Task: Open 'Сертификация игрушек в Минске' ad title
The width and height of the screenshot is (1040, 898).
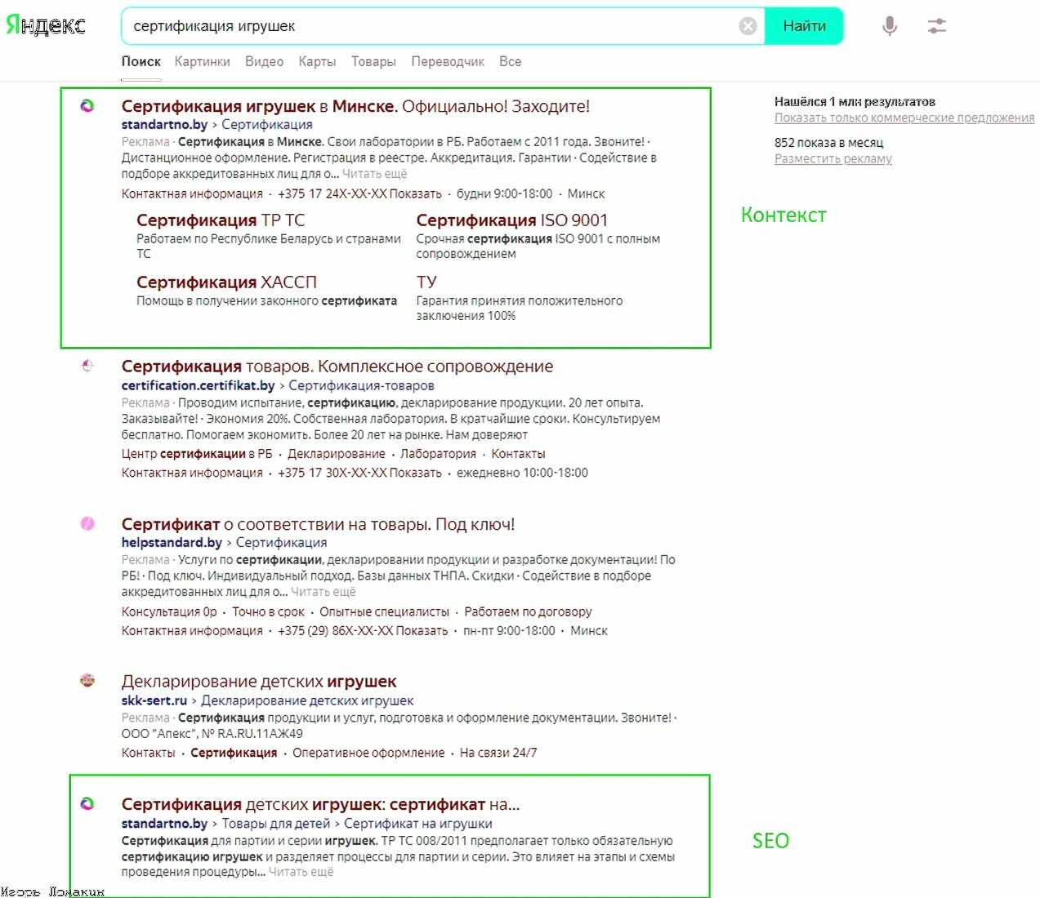Action: 355,106
